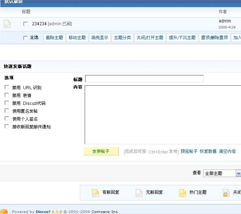Check the box next to thread 234234

pos(26,24)
